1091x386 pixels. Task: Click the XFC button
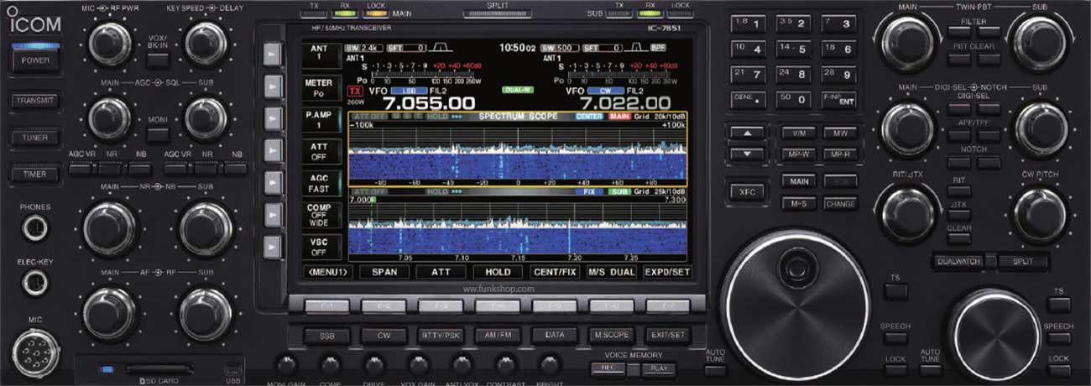[x=747, y=191]
